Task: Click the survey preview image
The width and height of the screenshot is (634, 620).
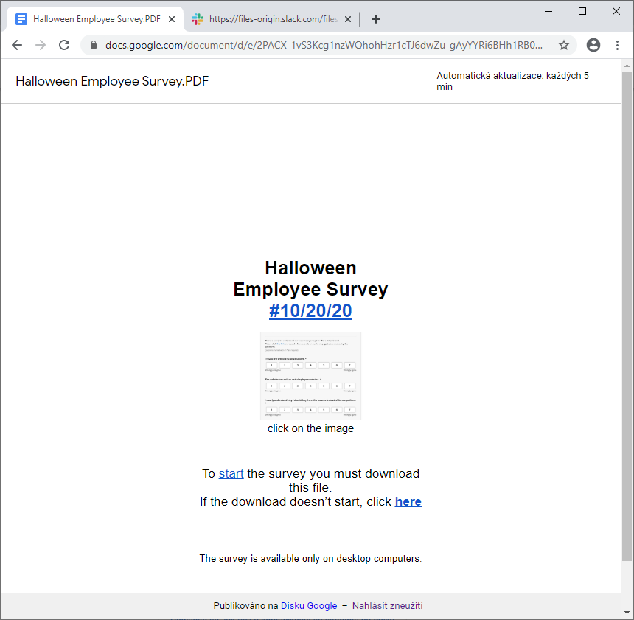Action: click(310, 376)
